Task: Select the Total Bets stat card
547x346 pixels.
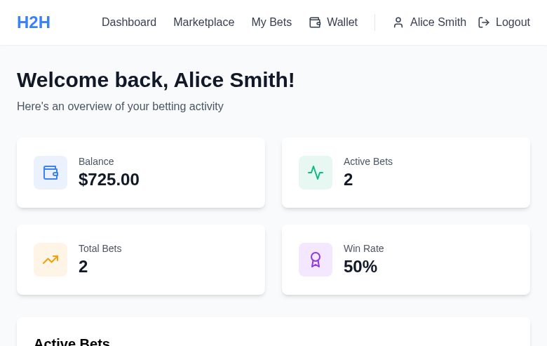Action: pyautogui.click(x=141, y=260)
